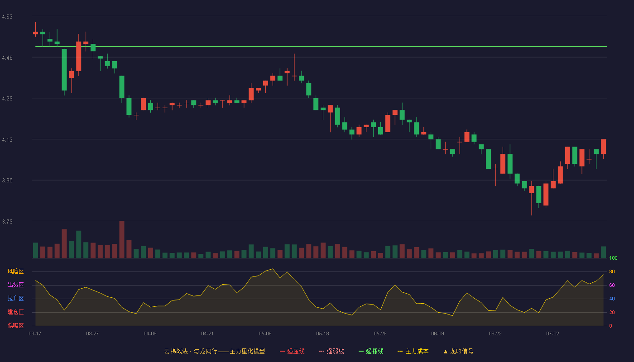Click the 建仓区 zone label

[15, 312]
